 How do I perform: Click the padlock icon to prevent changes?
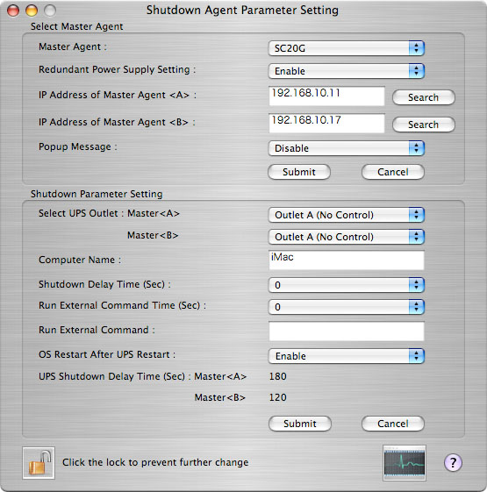39,463
